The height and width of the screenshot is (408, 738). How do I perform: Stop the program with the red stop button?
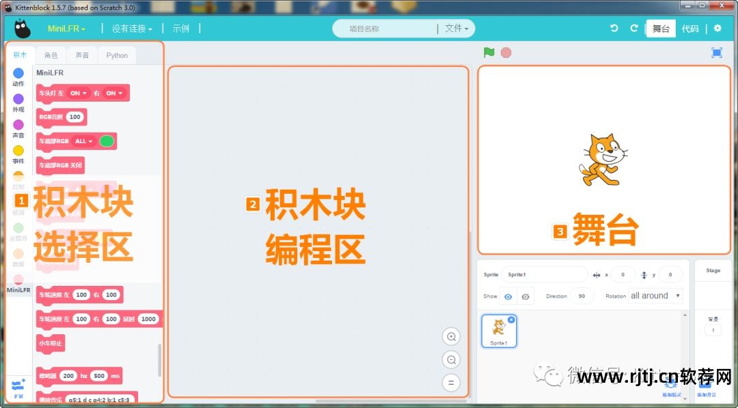(506, 53)
